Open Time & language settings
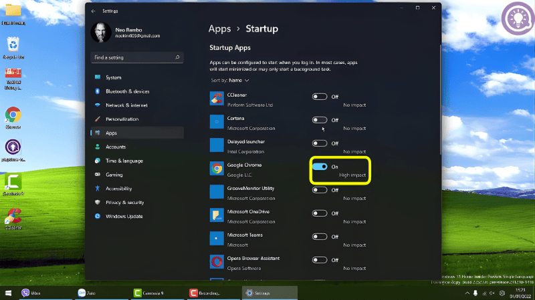Screen dimensions: 535x300 [137, 161]
